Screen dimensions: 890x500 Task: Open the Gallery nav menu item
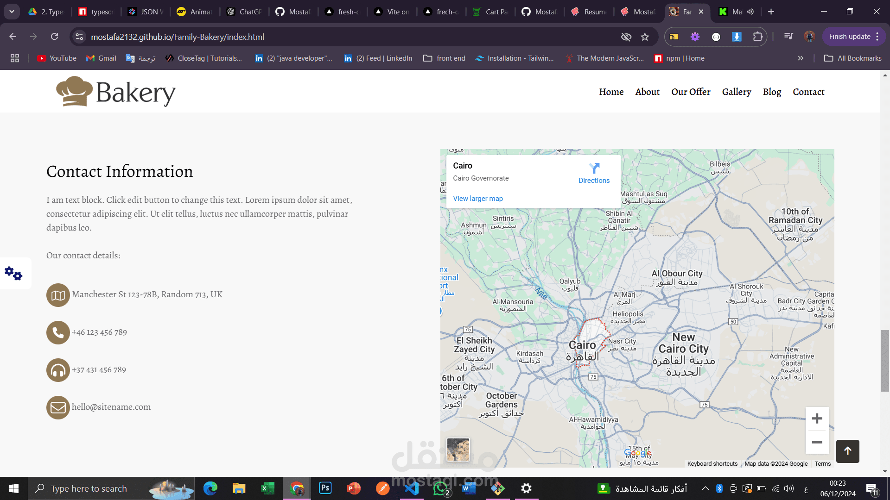click(736, 92)
